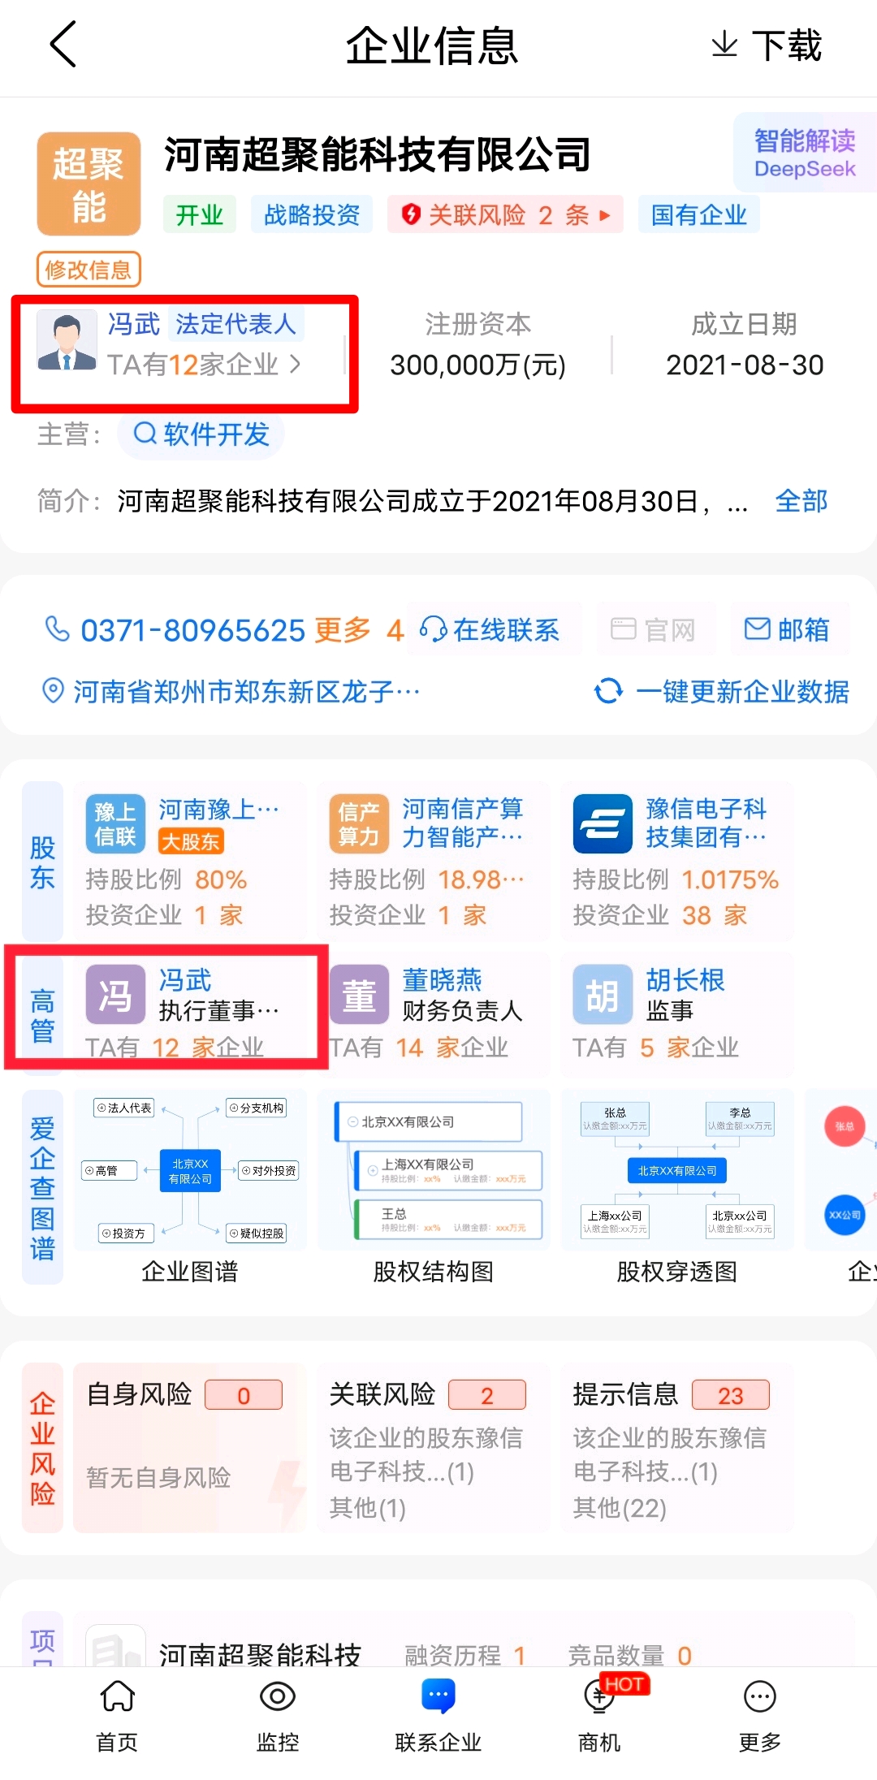The width and height of the screenshot is (877, 1780).
Task: Open the 股东 section tab
Action: click(42, 862)
